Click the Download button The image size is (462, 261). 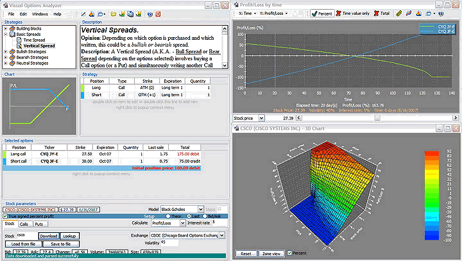click(48, 235)
